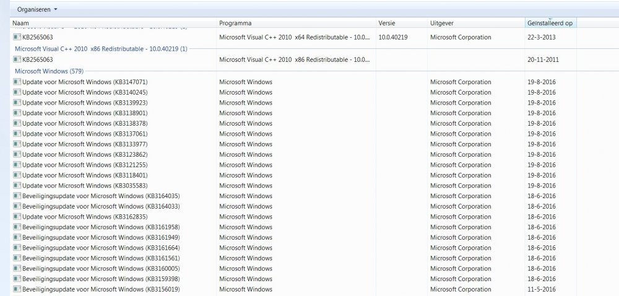Image resolution: width=619 pixels, height=296 pixels.
Task: Select 'Update voor Microsoft Windows (KB3147071)'
Action: [85, 82]
